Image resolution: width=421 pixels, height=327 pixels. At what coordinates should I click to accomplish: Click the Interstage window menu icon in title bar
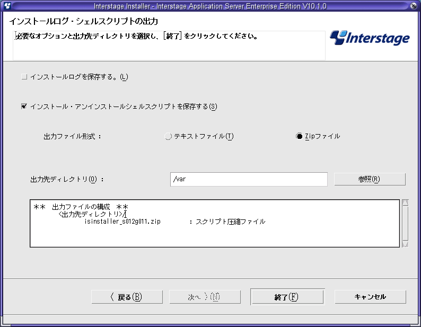pos(7,5)
